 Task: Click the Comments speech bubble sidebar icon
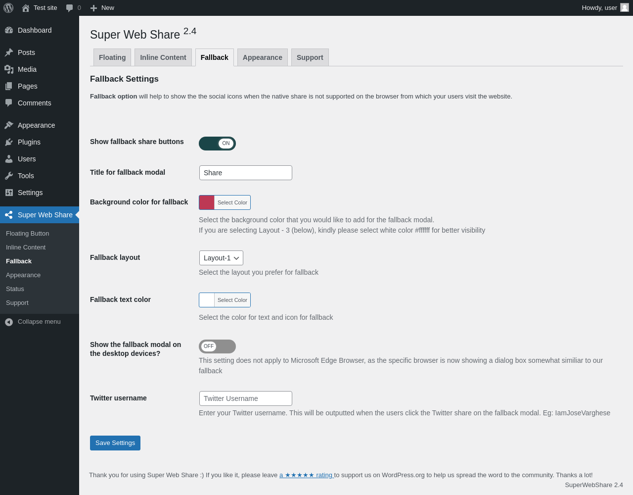point(9,103)
